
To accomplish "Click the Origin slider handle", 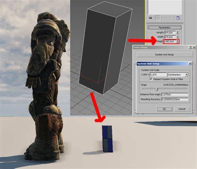I will 157,89.
